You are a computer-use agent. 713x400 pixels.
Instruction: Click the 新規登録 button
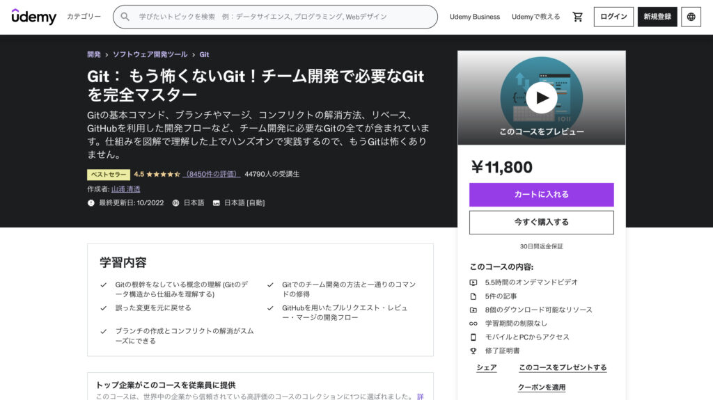(x=657, y=17)
